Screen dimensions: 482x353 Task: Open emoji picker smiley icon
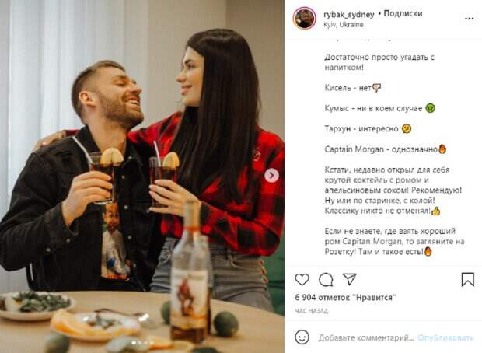302,337
